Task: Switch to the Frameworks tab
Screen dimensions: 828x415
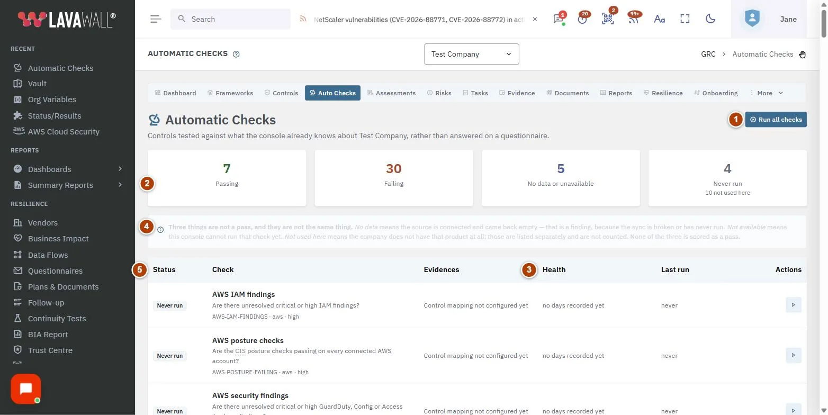Action: 230,93
